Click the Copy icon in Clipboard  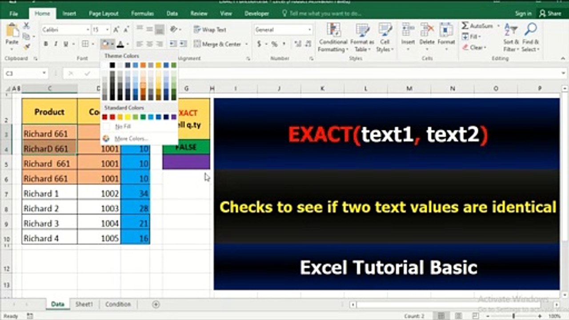pyautogui.click(x=26, y=36)
